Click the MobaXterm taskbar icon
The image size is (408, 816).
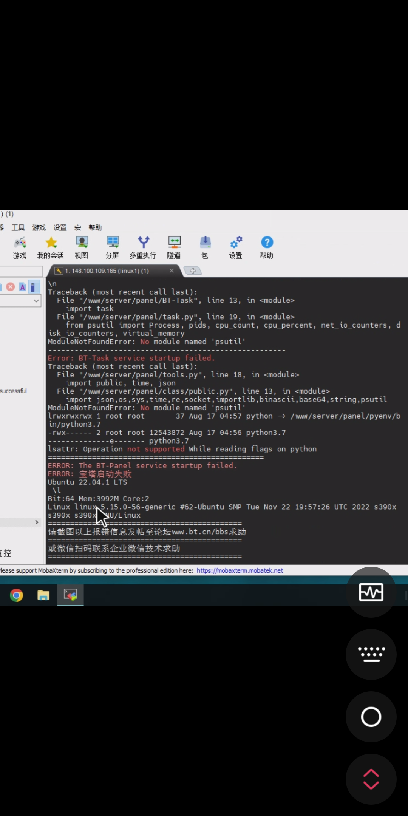70,595
